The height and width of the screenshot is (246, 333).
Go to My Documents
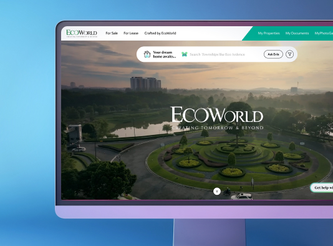pyautogui.click(x=297, y=33)
